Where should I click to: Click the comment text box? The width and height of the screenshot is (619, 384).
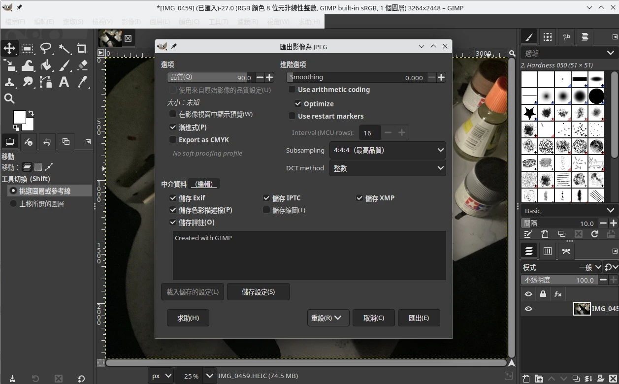tap(309, 256)
